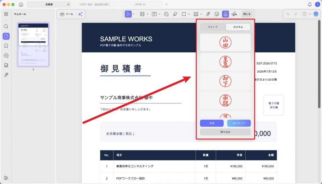This screenshot has height=184, width=322.
Task: Open the signature tool
Action: (x=234, y=14)
